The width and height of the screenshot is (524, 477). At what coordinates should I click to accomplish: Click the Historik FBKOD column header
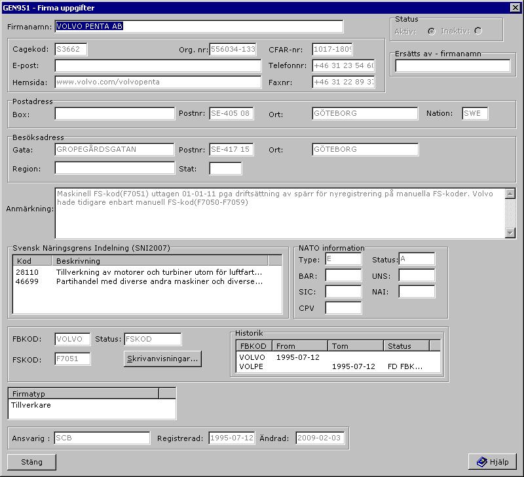[254, 346]
